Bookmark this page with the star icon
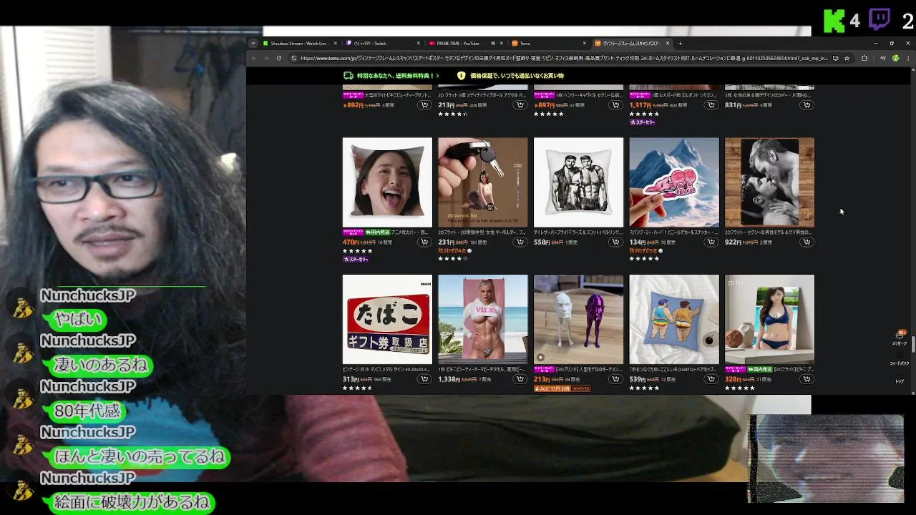Image resolution: width=916 pixels, height=515 pixels. click(847, 58)
